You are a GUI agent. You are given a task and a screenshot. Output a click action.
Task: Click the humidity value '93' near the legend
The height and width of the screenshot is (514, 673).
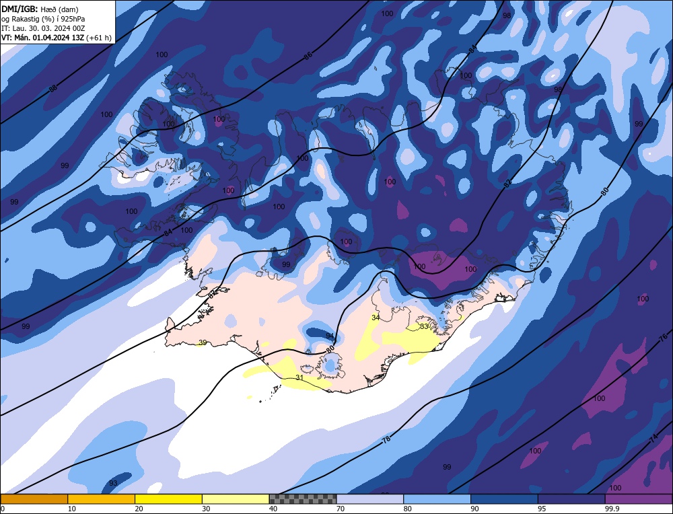(113, 483)
